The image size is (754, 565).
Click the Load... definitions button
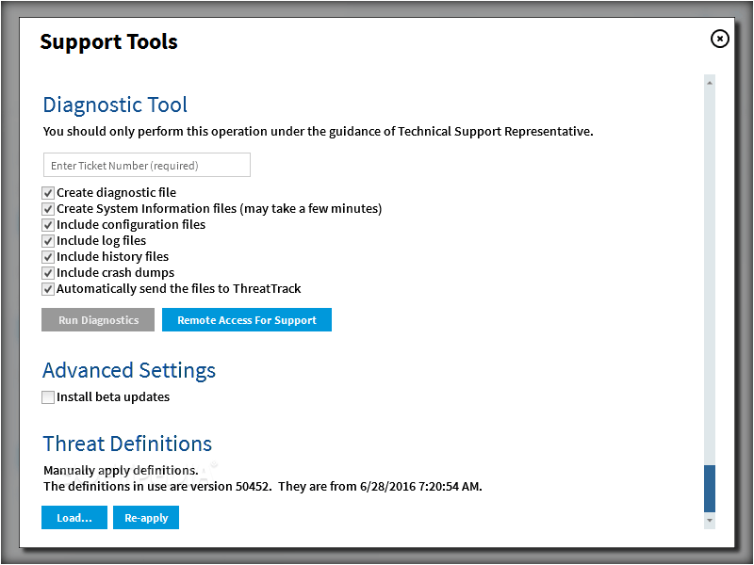(74, 518)
